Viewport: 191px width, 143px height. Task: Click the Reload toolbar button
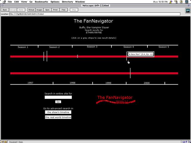tap(31, 10)
